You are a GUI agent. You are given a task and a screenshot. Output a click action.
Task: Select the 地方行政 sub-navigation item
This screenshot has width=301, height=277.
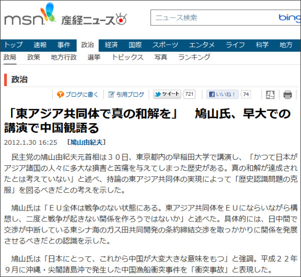pos(64,57)
